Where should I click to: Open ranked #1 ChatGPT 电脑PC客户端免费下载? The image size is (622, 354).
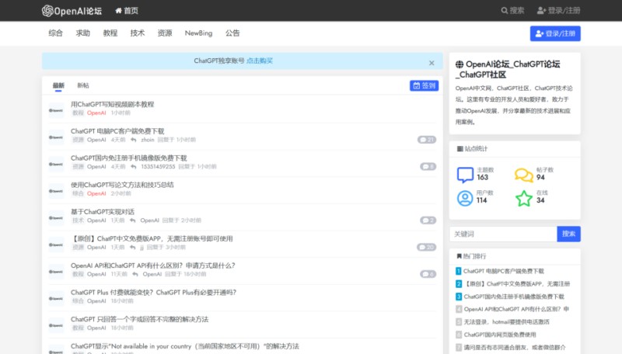[x=503, y=272]
